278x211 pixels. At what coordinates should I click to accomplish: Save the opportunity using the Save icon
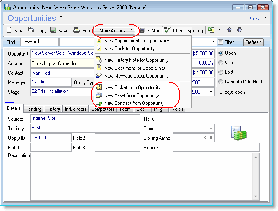click(53, 30)
